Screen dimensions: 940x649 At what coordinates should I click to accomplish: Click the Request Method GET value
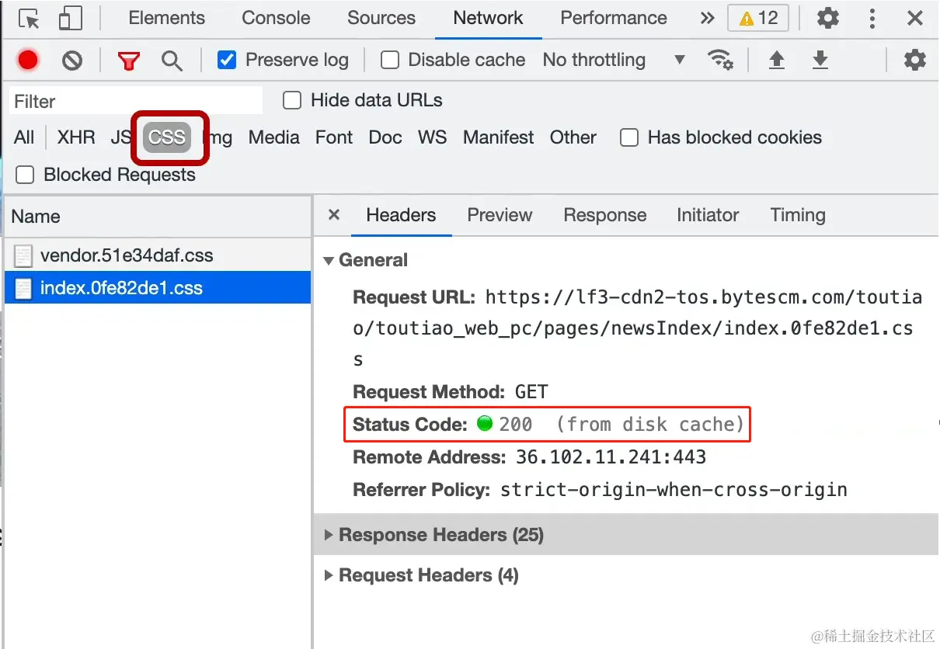click(531, 392)
